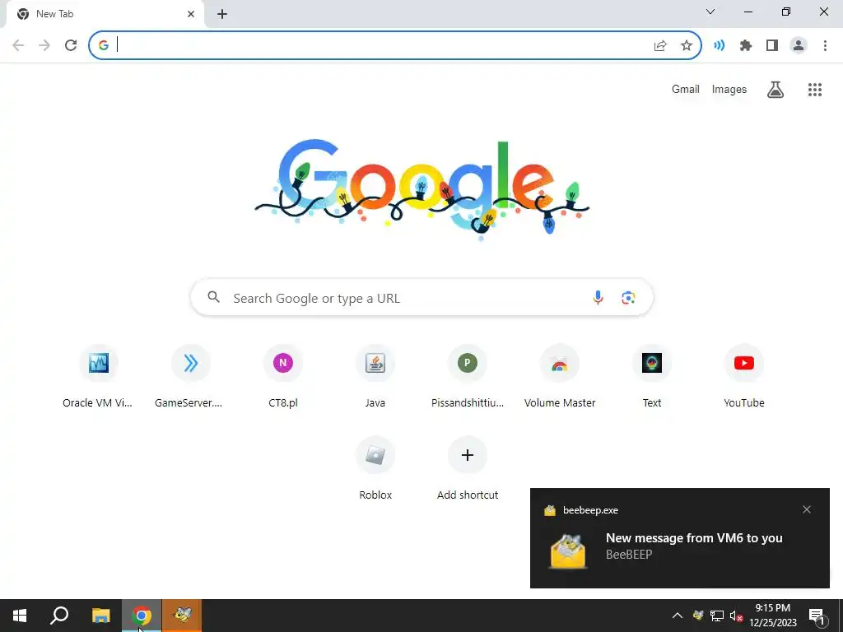843x632 pixels.
Task: Open the Chrome three-dot menu
Action: point(825,46)
